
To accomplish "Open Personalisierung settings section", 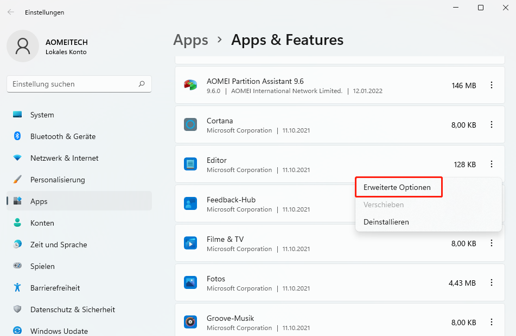I will (58, 180).
